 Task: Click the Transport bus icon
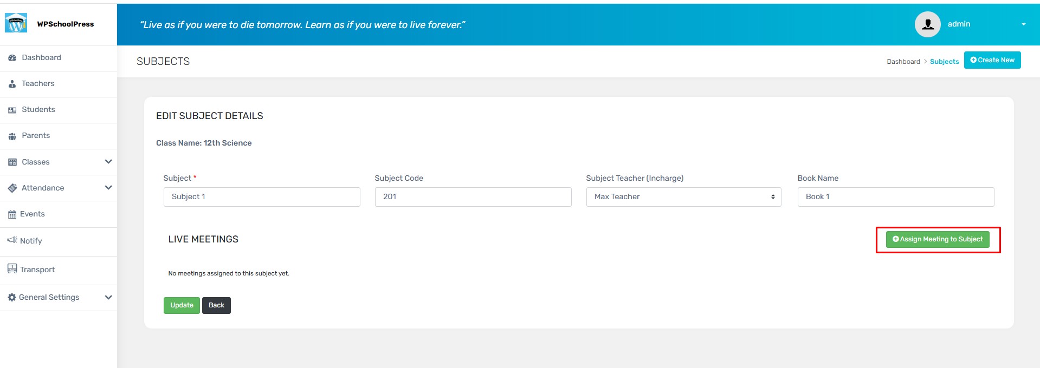coord(12,268)
